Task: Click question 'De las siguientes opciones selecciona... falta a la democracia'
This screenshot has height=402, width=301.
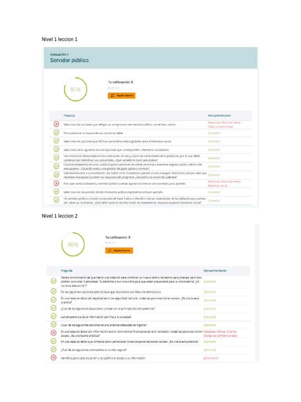Action: pyautogui.click(x=111, y=292)
